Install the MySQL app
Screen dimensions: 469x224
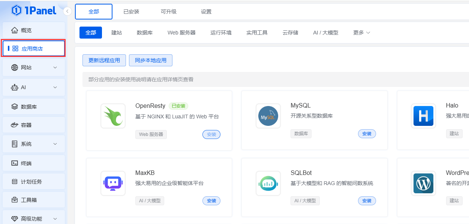(x=367, y=134)
